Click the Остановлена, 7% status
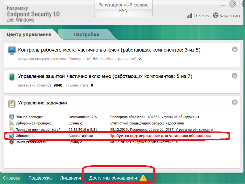 83,117
